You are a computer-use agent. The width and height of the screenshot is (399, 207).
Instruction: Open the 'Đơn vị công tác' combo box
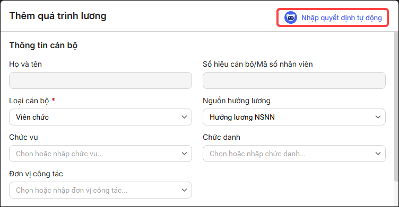(x=100, y=190)
